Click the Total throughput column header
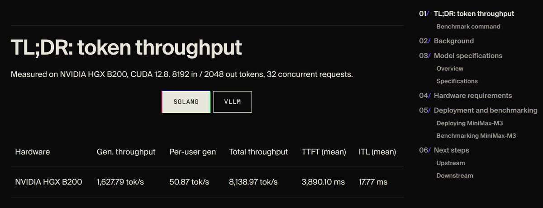Screen dimensions: 543x208 point(258,152)
